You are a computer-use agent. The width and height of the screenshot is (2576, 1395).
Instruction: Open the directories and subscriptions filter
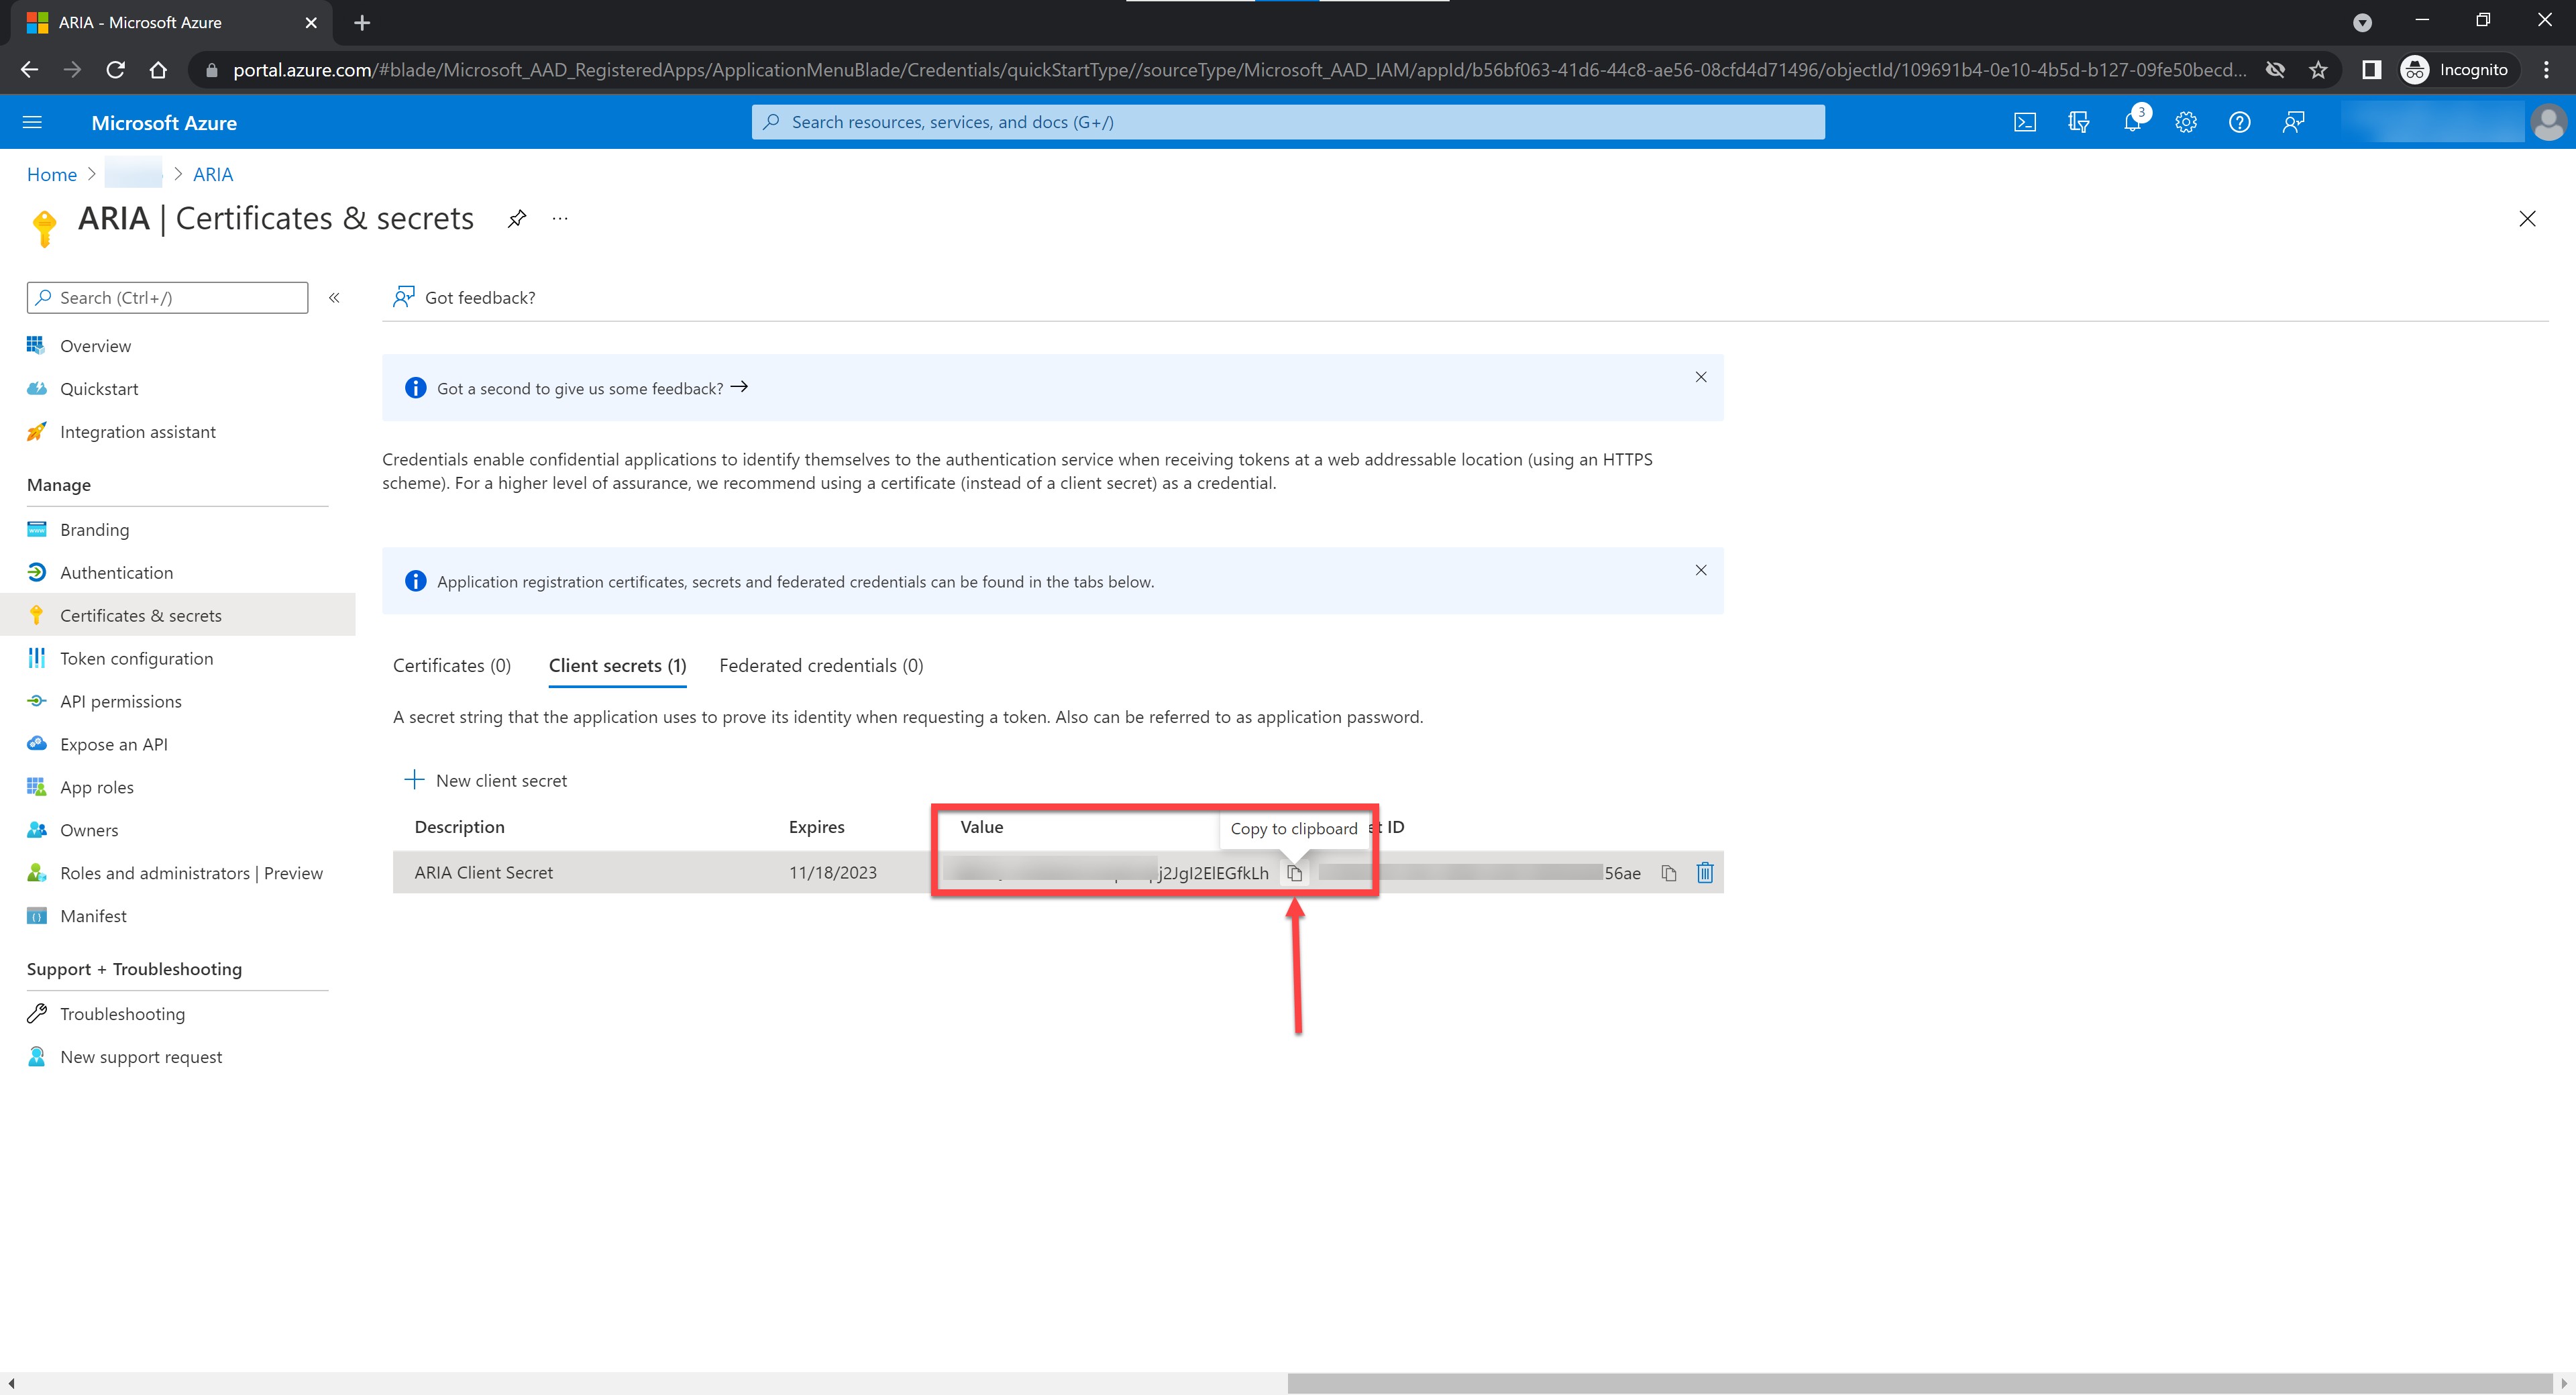pos(2078,122)
